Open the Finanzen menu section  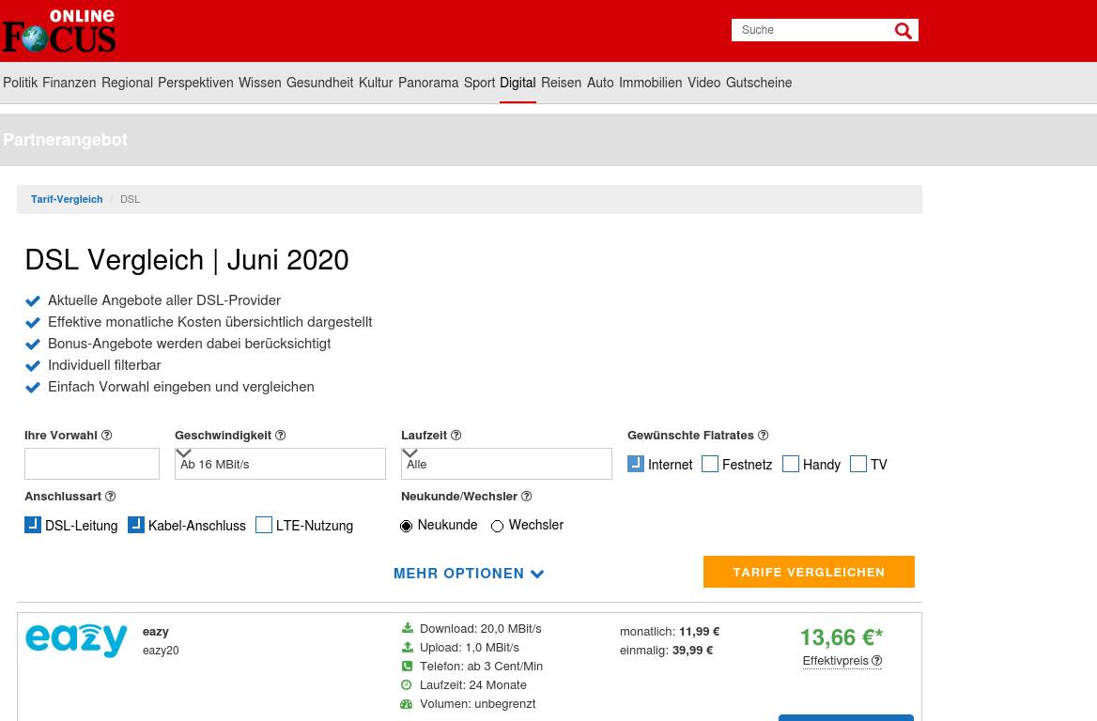tap(70, 83)
